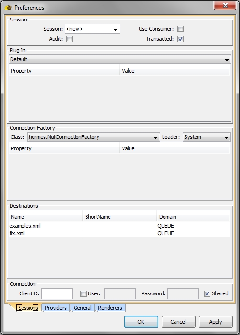The width and height of the screenshot is (240, 335).
Task: Enable the User checkbox
Action: click(x=83, y=294)
